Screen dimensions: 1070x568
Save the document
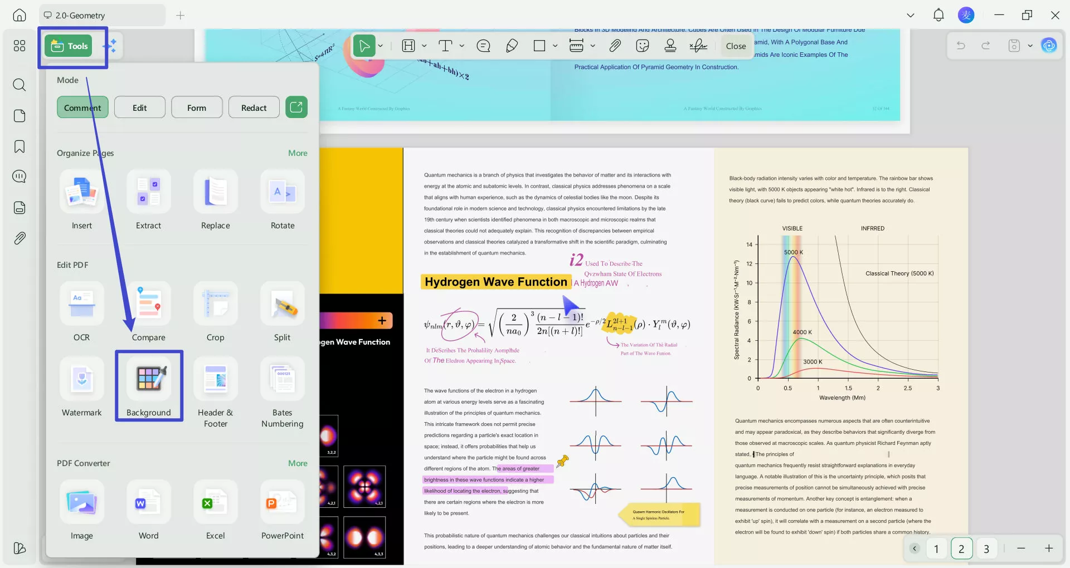(1014, 46)
